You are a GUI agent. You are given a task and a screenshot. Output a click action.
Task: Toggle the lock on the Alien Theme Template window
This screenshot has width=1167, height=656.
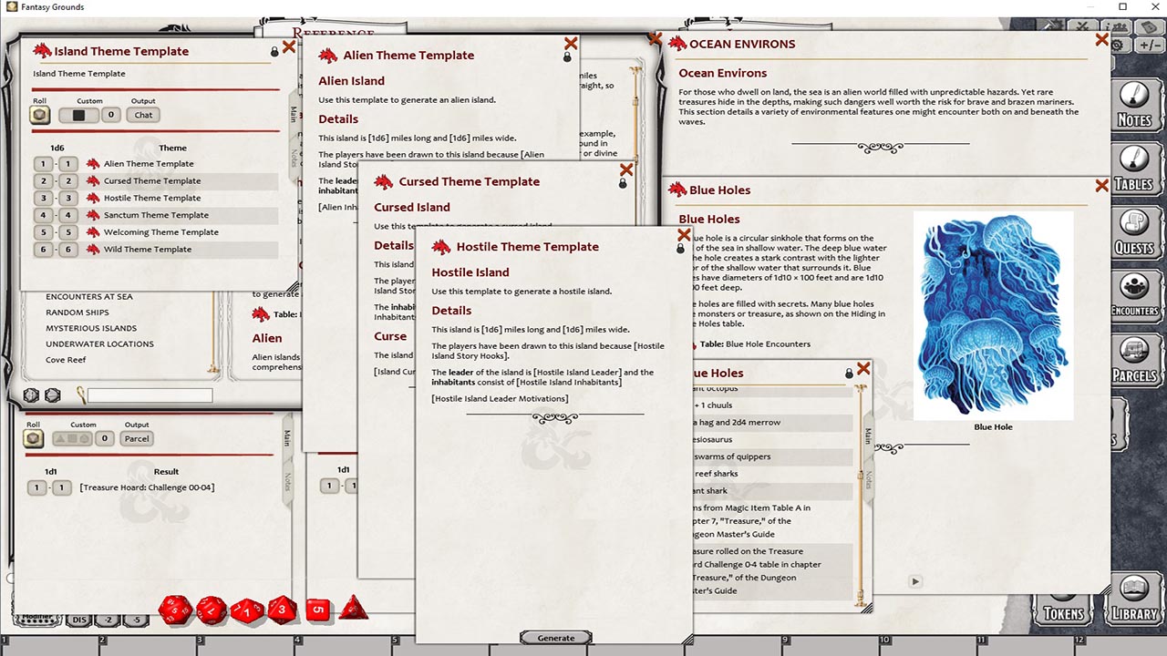pos(567,56)
